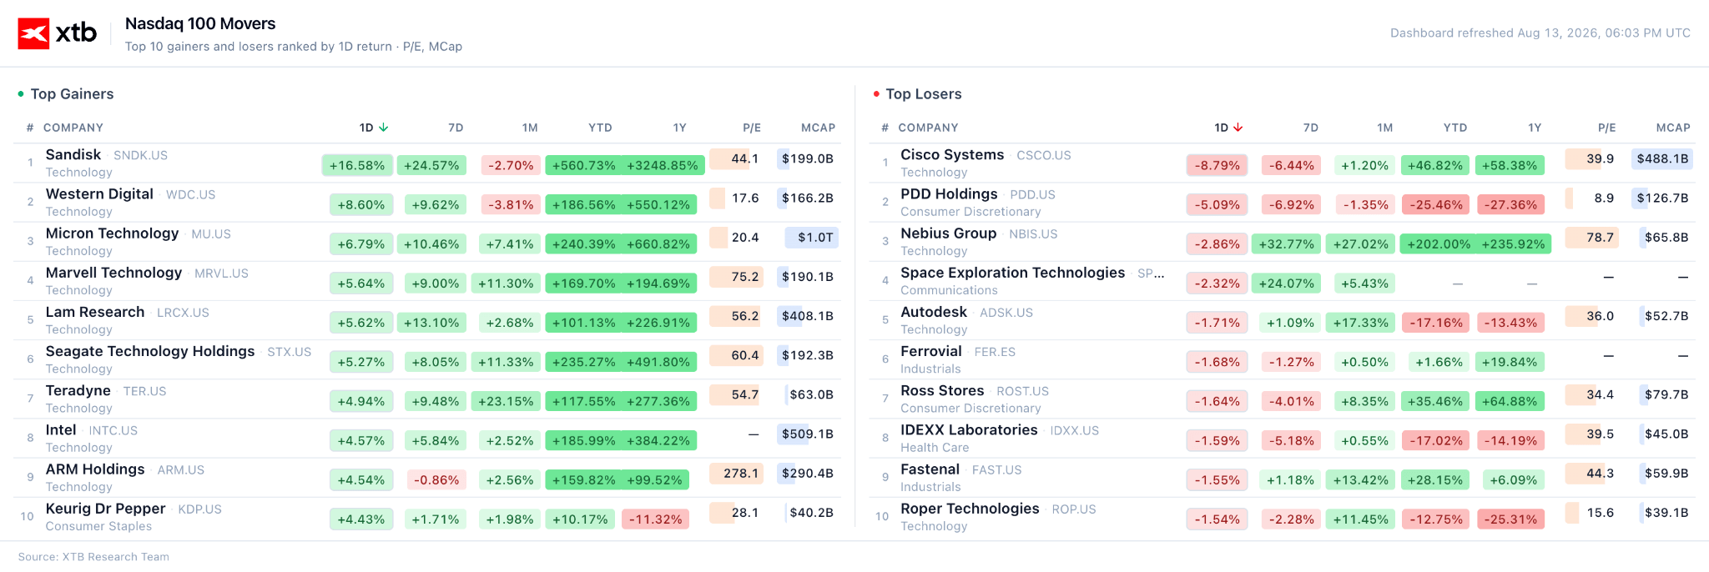
Task: Sort Top Gainers by the YTD column
Action: point(600,128)
